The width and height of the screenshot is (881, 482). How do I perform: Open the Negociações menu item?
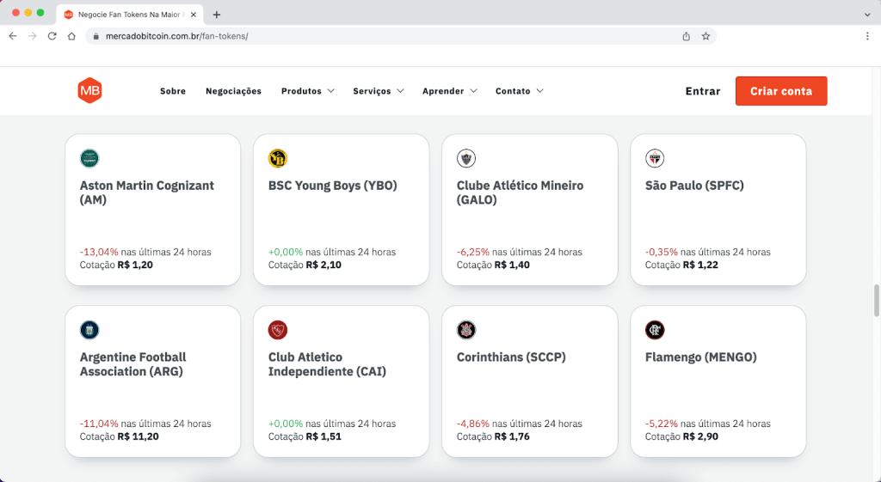[233, 91]
